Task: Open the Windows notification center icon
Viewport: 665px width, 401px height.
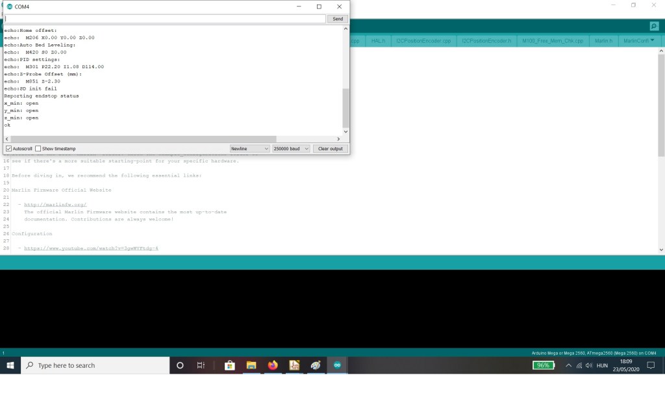Action: pos(651,365)
